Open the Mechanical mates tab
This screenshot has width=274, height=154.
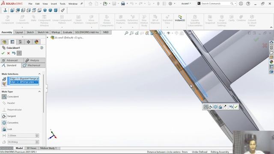click(33, 65)
